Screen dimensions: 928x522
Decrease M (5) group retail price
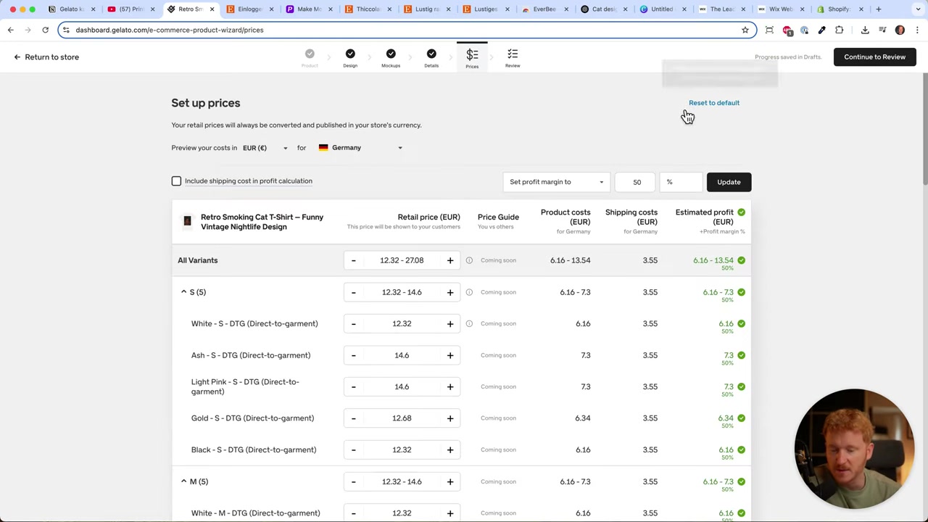353,481
